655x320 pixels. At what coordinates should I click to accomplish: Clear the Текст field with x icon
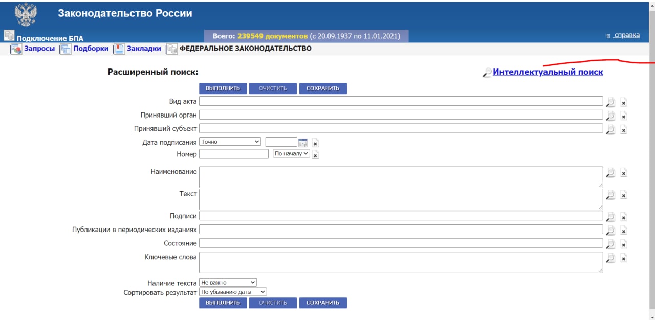pos(624,195)
